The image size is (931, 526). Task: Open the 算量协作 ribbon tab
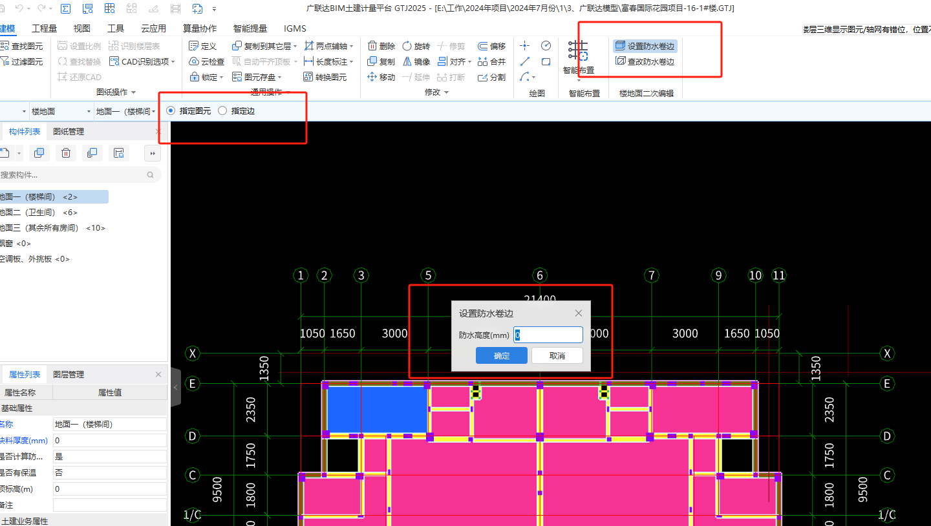200,28
